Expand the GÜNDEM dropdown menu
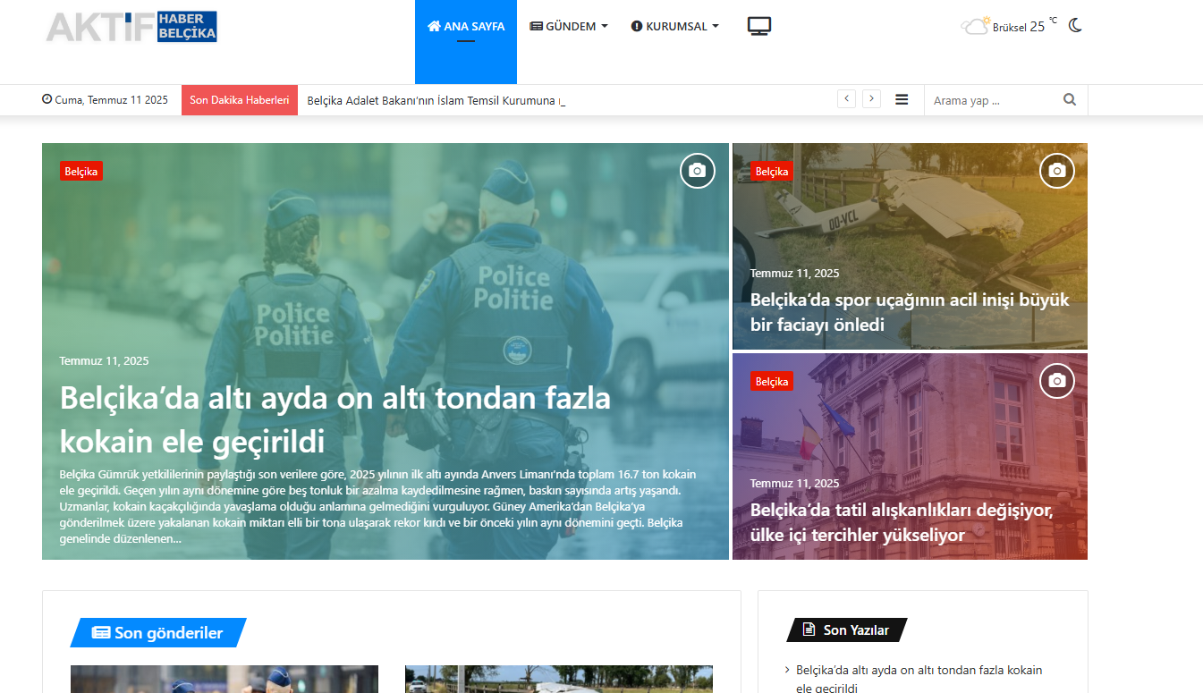This screenshot has height=693, width=1203. (x=569, y=27)
